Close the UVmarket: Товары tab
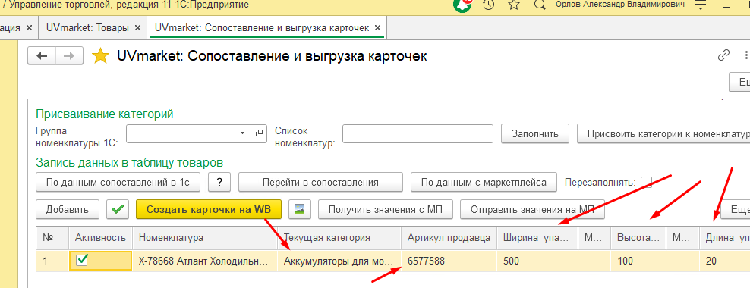750x288 pixels. (x=137, y=28)
